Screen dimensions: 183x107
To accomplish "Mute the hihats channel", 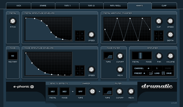I will [x=168, y=68].
